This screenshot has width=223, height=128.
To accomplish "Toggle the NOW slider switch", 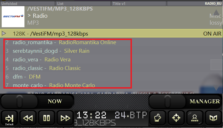I will click(19, 101).
